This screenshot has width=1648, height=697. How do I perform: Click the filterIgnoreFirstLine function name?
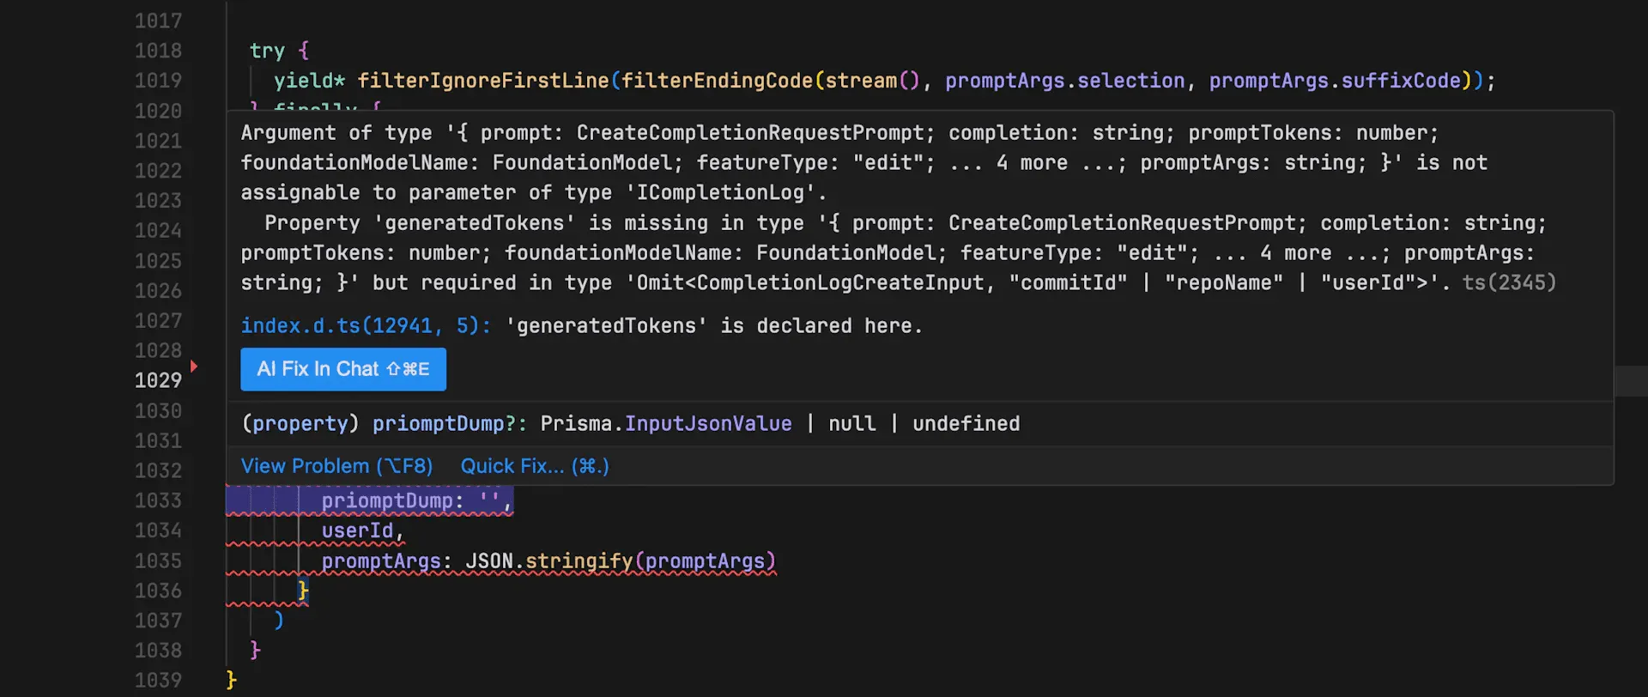[x=482, y=81]
